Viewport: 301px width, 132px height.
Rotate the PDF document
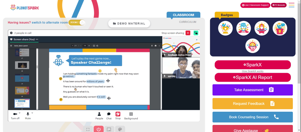pos(97,46)
